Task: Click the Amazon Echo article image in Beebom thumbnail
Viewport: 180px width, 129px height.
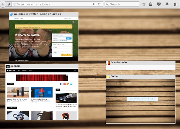Action: [18, 92]
